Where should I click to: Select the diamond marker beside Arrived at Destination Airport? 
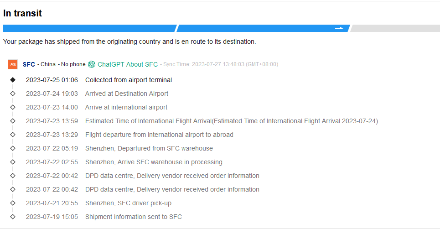(13, 94)
